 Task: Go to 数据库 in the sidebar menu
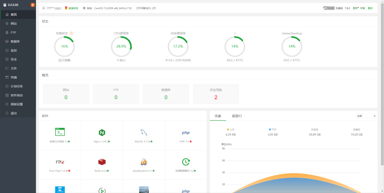[15, 41]
